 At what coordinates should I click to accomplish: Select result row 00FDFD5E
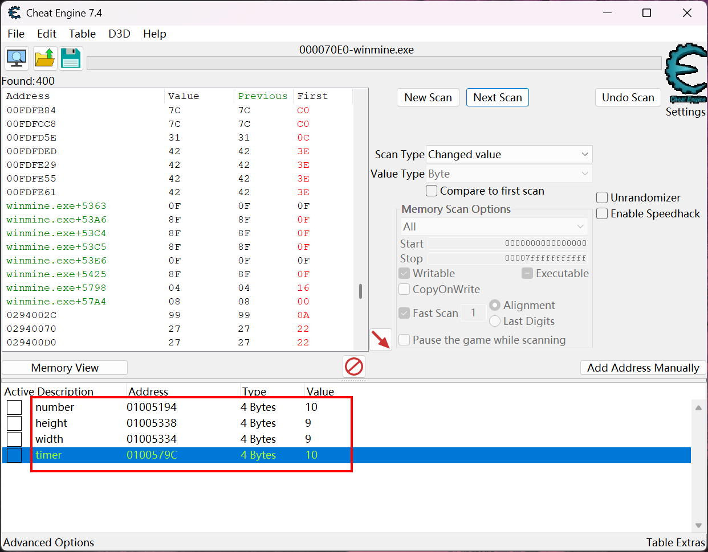(178, 138)
